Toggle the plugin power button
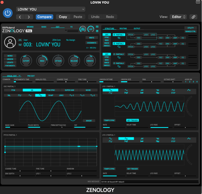 [x=8, y=13]
